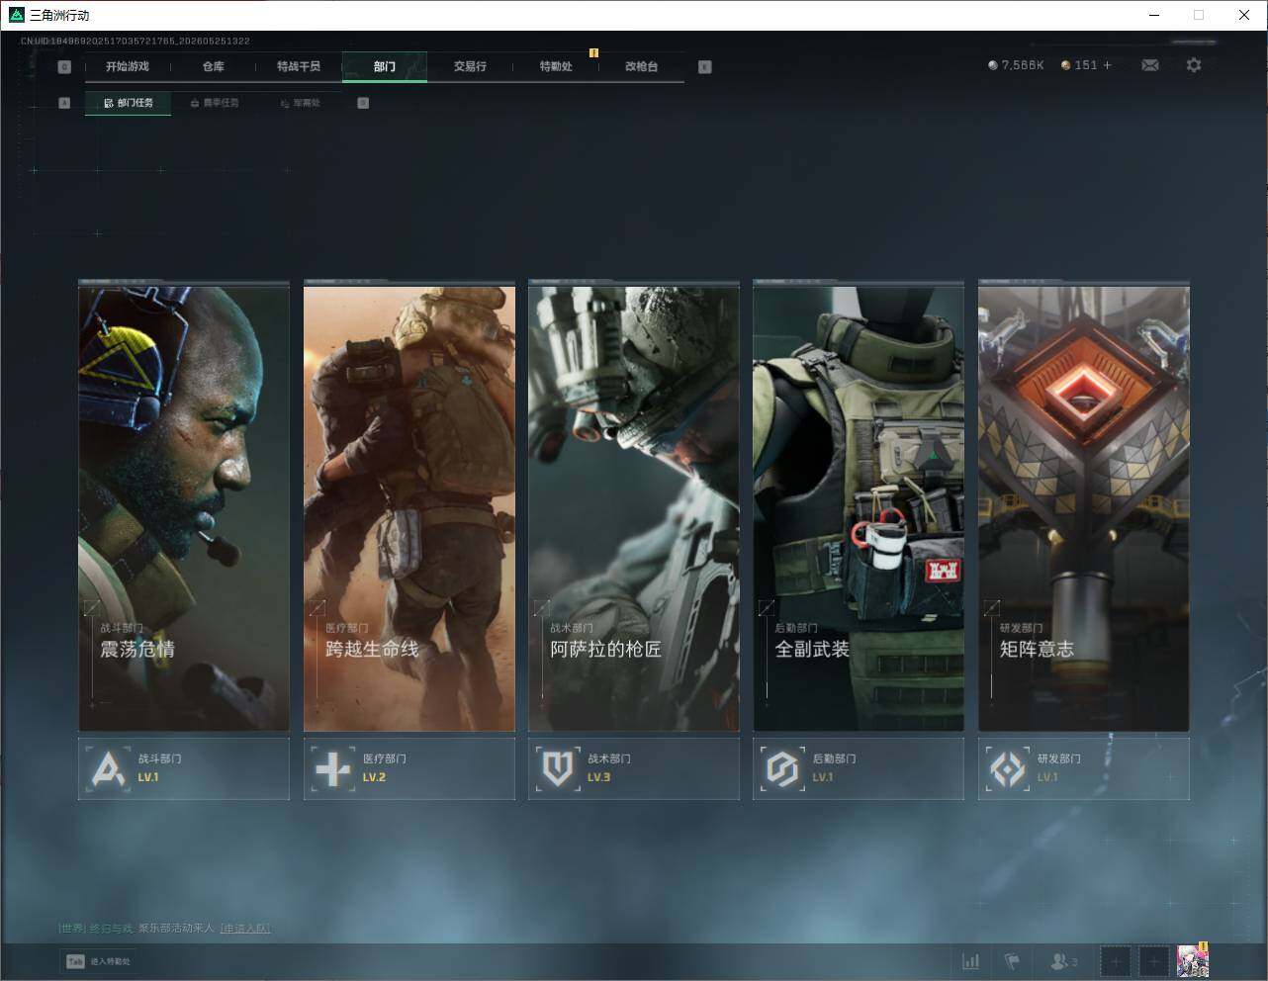Click the silver coin icon beside 7,588K
The height and width of the screenshot is (981, 1268).
[993, 65]
